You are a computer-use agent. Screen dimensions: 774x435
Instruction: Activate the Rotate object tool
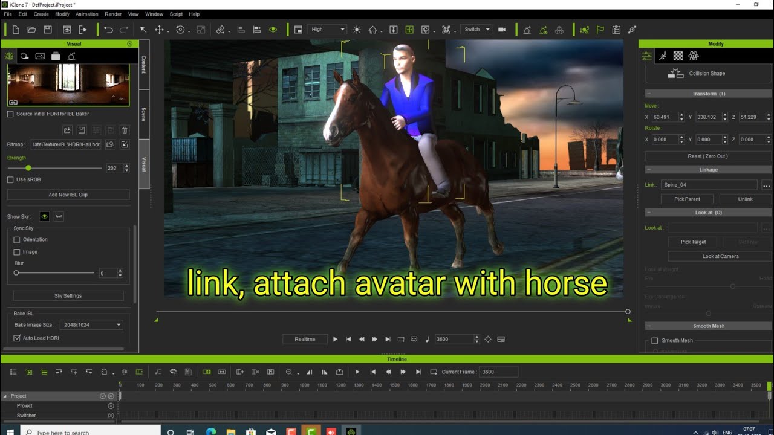pyautogui.click(x=180, y=30)
